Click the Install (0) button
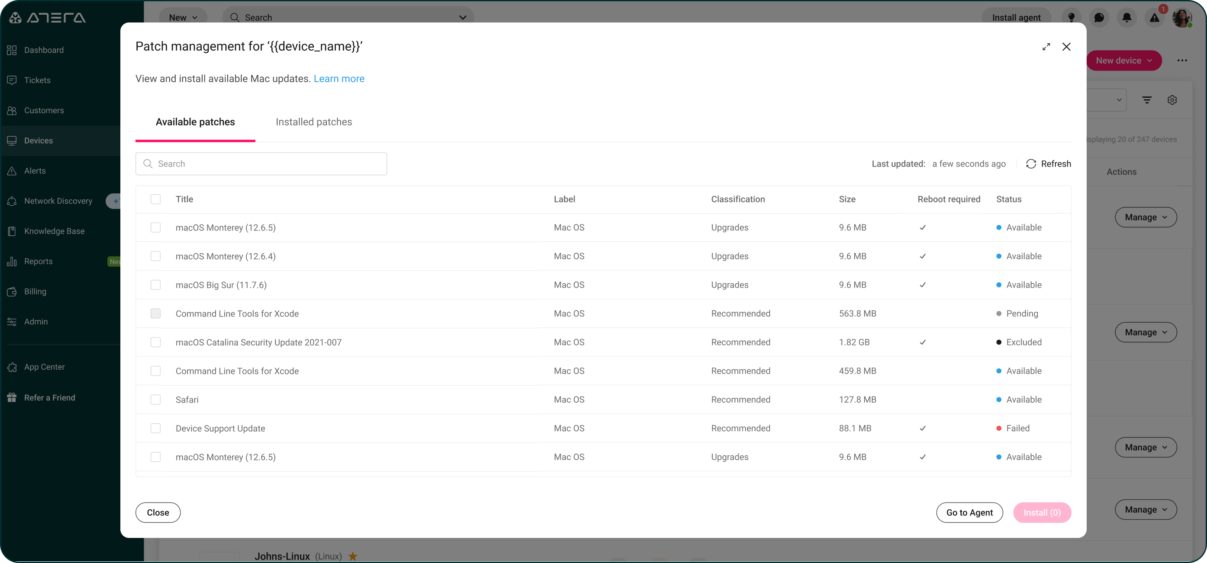The height and width of the screenshot is (563, 1207). pos(1042,513)
